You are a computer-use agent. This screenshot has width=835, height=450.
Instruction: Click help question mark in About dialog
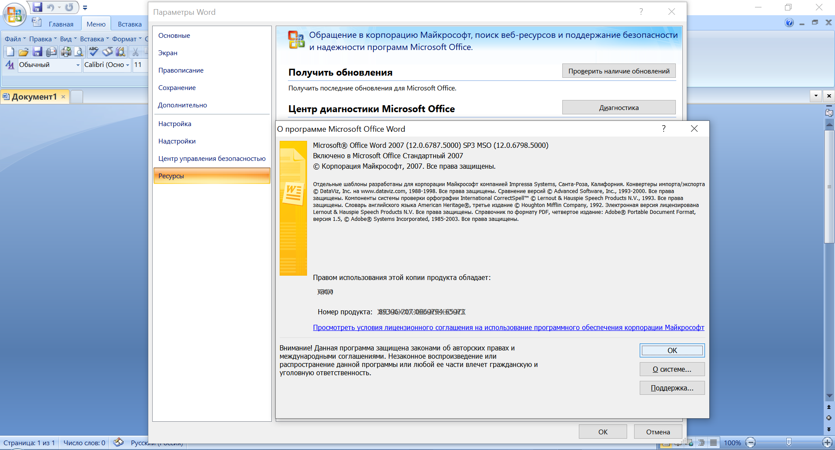click(x=664, y=129)
